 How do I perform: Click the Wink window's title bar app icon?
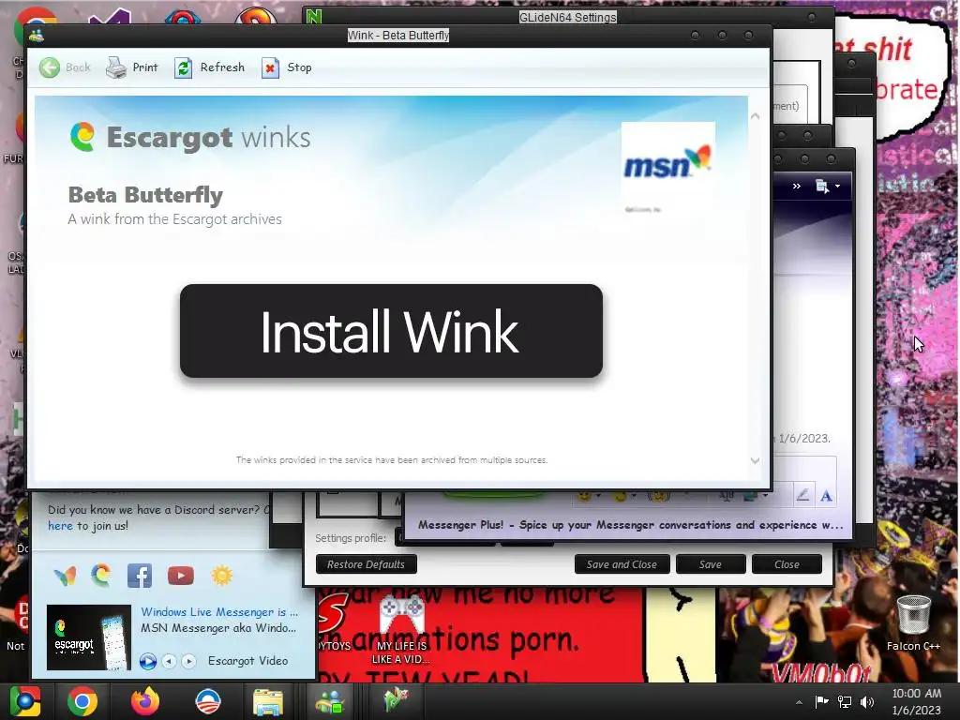(x=37, y=36)
